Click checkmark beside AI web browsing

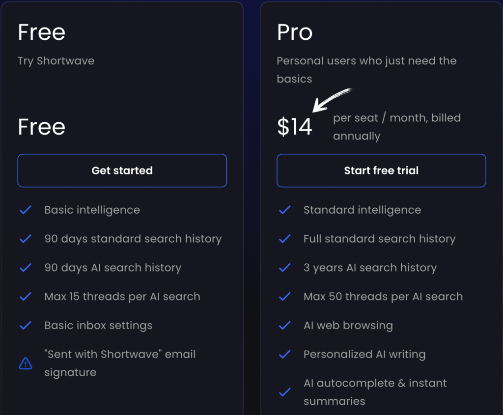(284, 325)
